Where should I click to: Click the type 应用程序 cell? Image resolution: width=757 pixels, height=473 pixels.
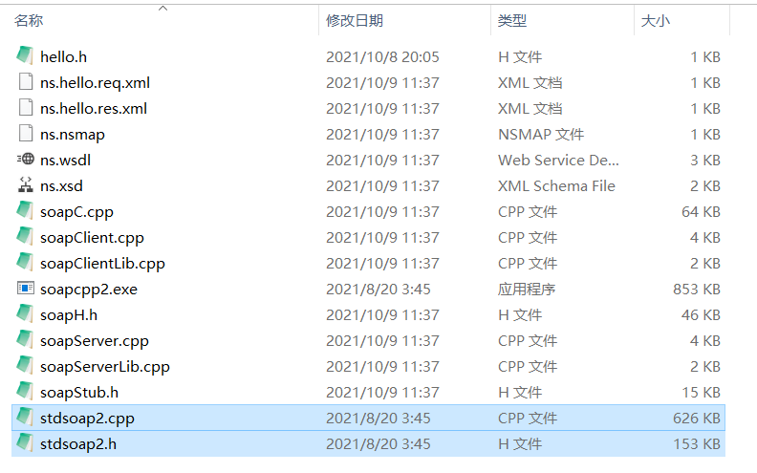[x=527, y=290]
